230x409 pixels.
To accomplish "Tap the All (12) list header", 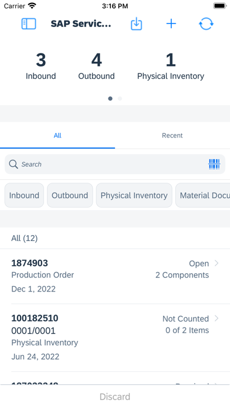I will [25, 238].
